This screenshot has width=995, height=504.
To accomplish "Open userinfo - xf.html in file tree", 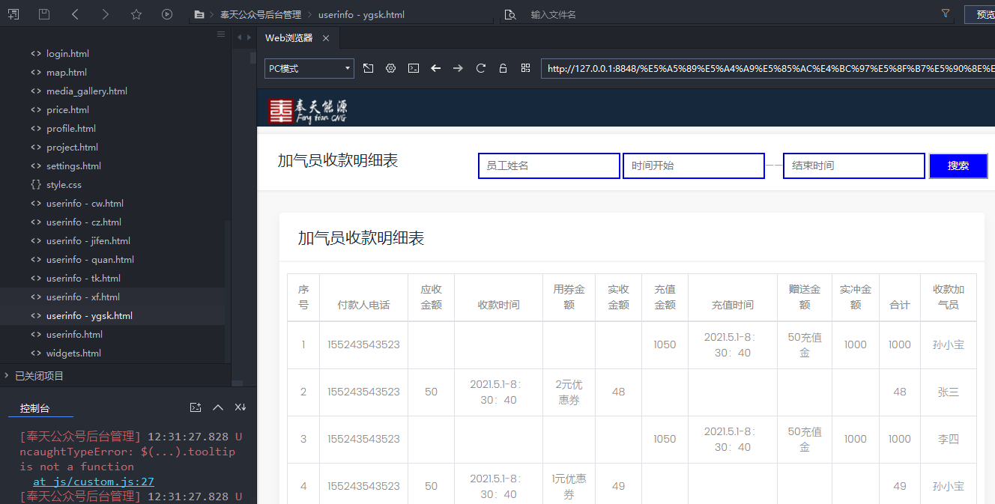I will (x=82, y=297).
